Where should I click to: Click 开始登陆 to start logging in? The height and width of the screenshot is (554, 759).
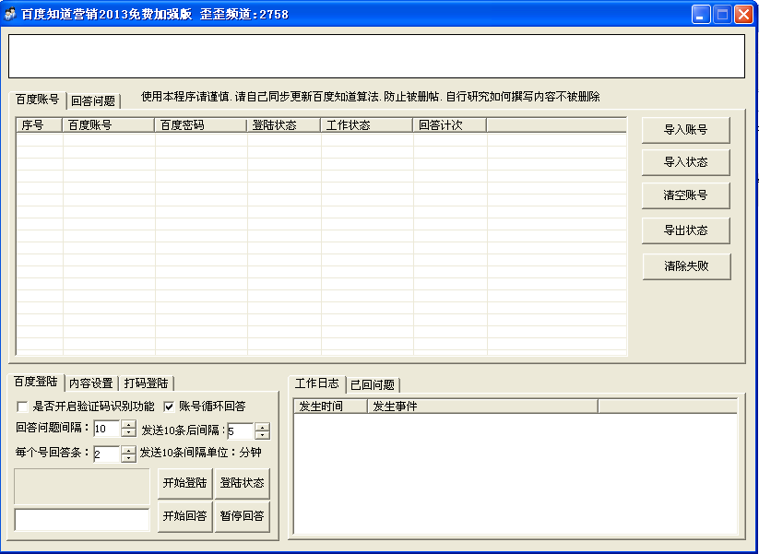[x=184, y=482]
